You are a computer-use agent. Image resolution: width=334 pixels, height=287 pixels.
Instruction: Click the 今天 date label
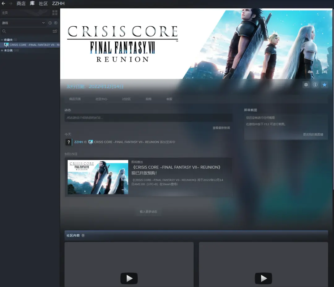[x=68, y=134]
